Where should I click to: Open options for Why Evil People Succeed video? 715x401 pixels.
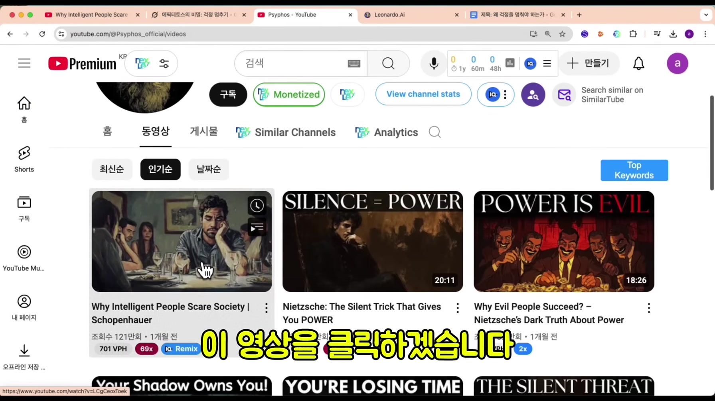[x=649, y=308]
